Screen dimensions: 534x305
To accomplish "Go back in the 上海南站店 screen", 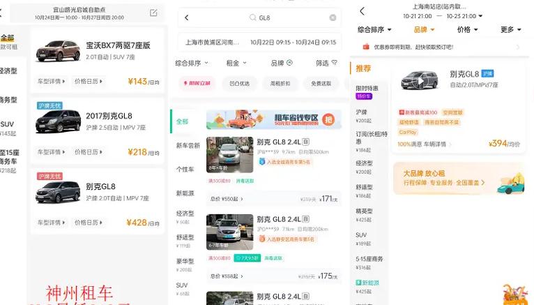I will pyautogui.click(x=362, y=11).
